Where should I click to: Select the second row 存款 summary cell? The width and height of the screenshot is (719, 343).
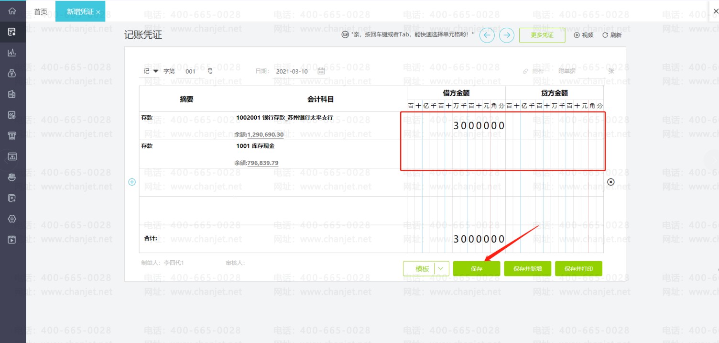[x=186, y=154]
